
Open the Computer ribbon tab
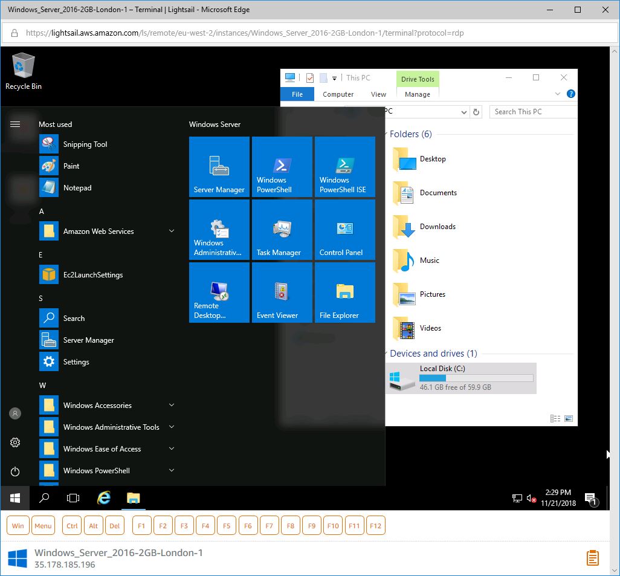338,94
